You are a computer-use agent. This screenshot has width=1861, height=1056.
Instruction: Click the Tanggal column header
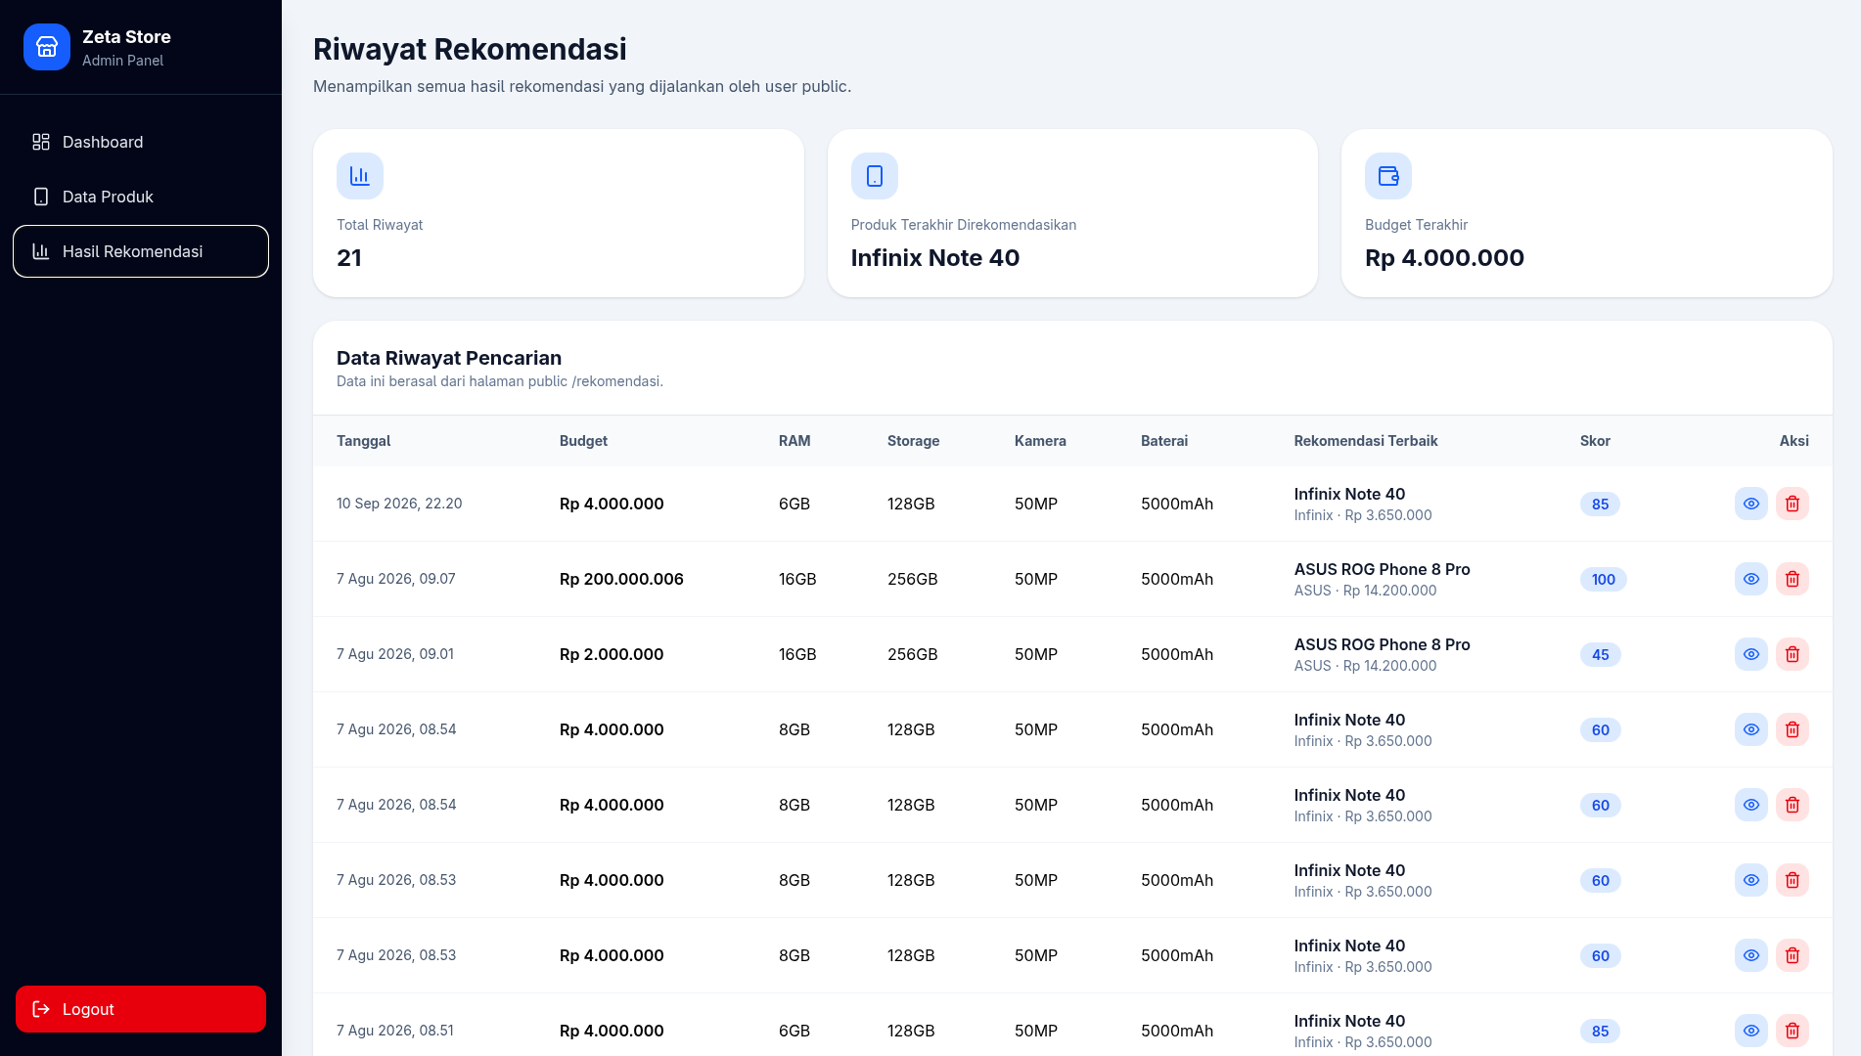(x=363, y=441)
